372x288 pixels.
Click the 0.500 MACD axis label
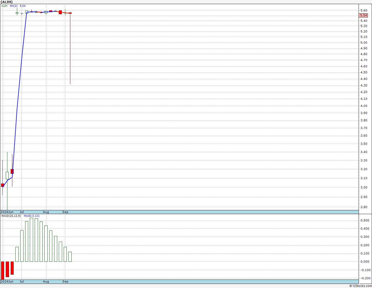coord(364,220)
